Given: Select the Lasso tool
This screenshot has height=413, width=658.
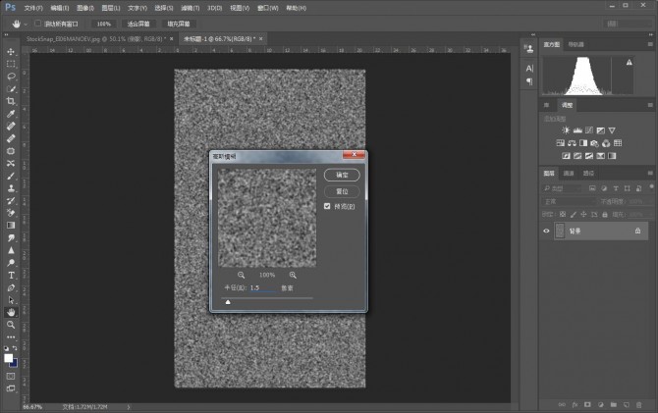Looking at the screenshot, I should (x=11, y=76).
